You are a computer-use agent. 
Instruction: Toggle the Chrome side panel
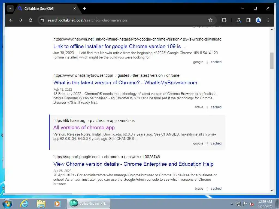tap(248, 20)
